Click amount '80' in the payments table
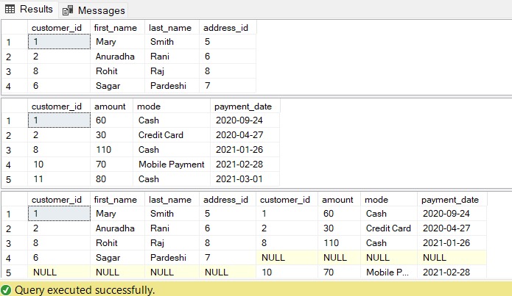Screen dimensions: 512x296 112,178
